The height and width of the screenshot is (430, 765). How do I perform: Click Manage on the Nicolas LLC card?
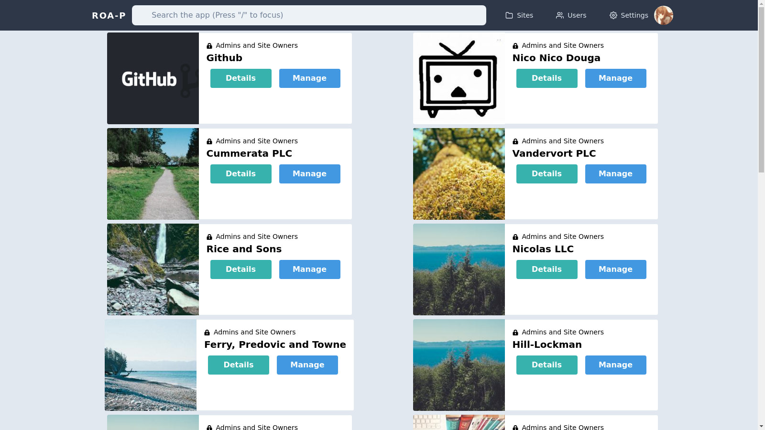point(615,269)
